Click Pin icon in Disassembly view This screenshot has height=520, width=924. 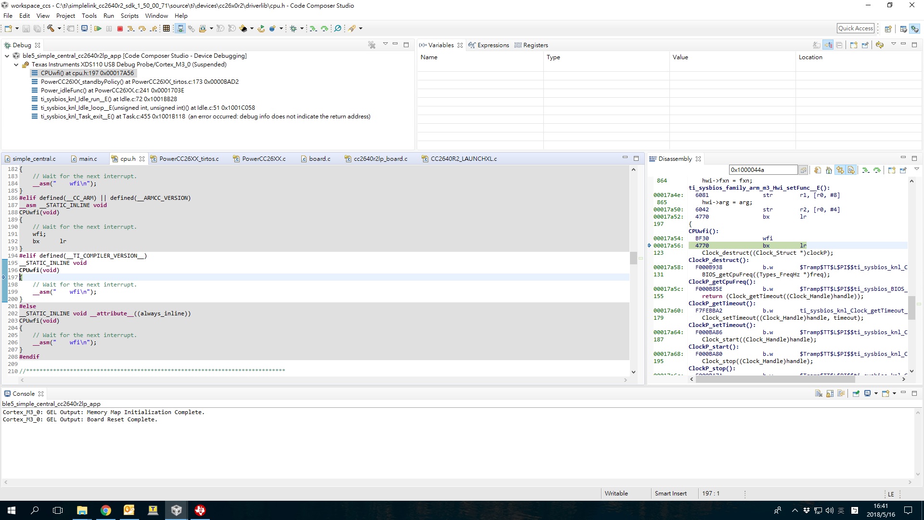click(903, 170)
